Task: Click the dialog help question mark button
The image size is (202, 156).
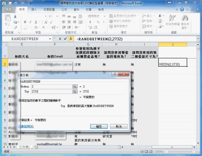Action: click(115, 74)
